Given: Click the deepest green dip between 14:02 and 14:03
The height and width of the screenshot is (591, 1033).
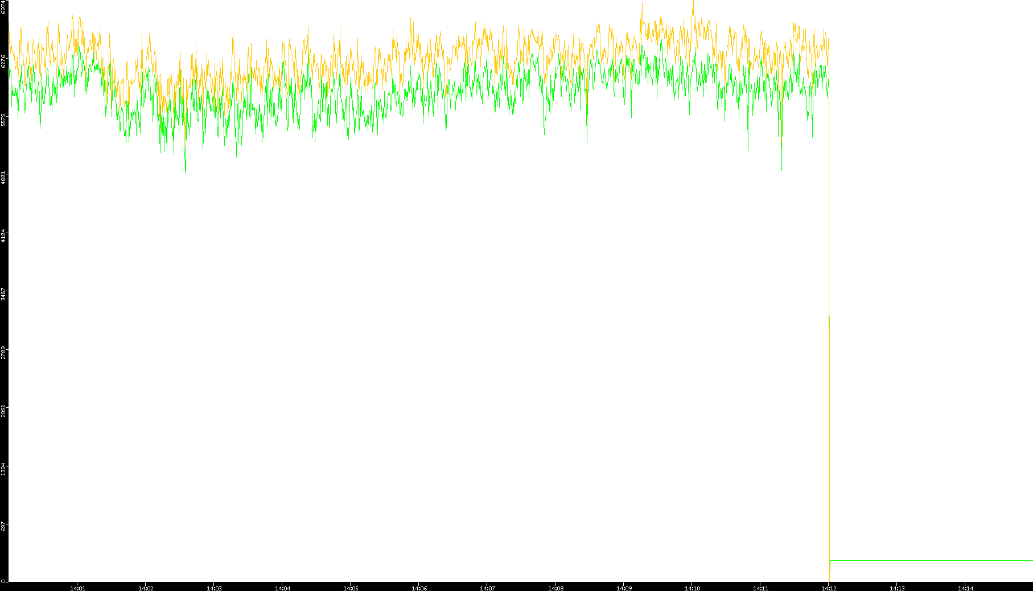Looking at the screenshot, I should pos(186,172).
